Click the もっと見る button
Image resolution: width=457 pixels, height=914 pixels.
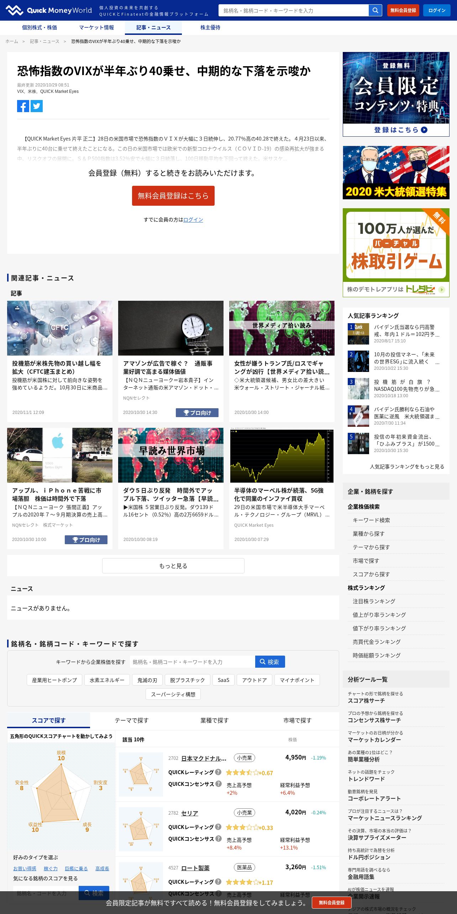click(173, 566)
